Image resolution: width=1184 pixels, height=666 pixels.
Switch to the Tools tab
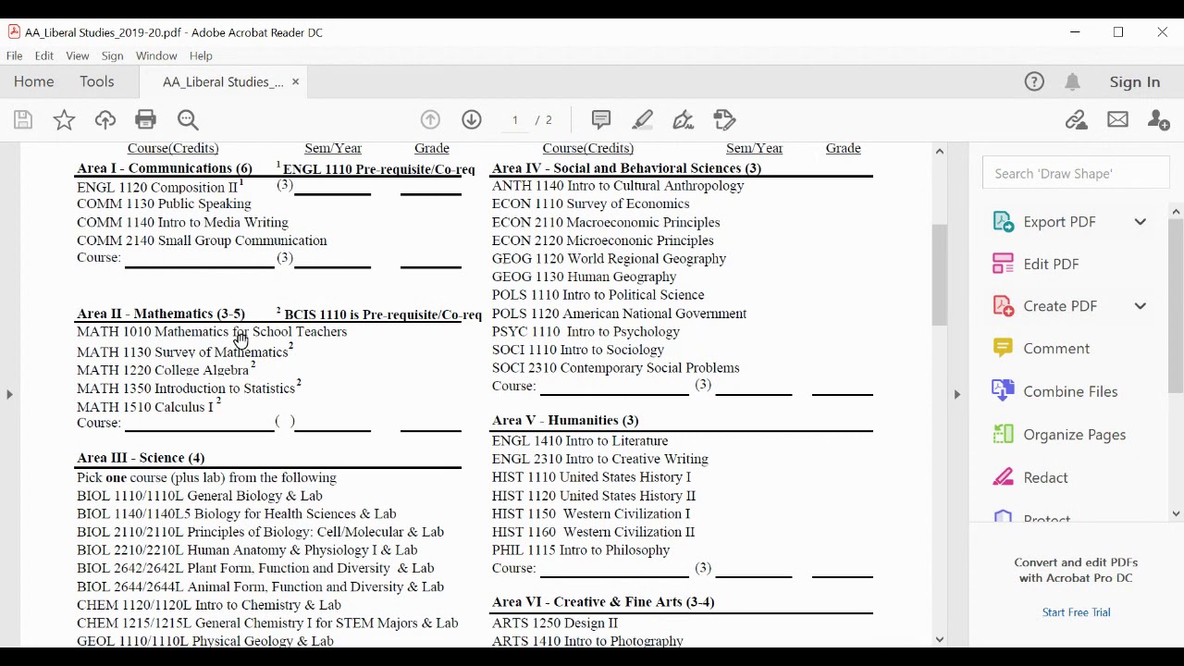click(x=96, y=82)
